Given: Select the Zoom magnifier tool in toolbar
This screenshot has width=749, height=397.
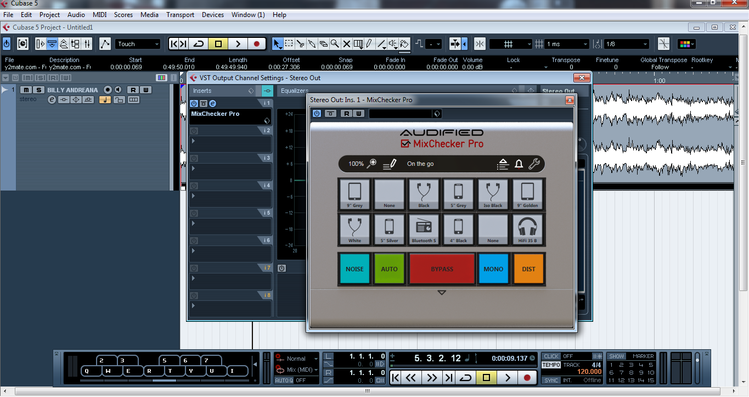Looking at the screenshot, I should tap(335, 44).
